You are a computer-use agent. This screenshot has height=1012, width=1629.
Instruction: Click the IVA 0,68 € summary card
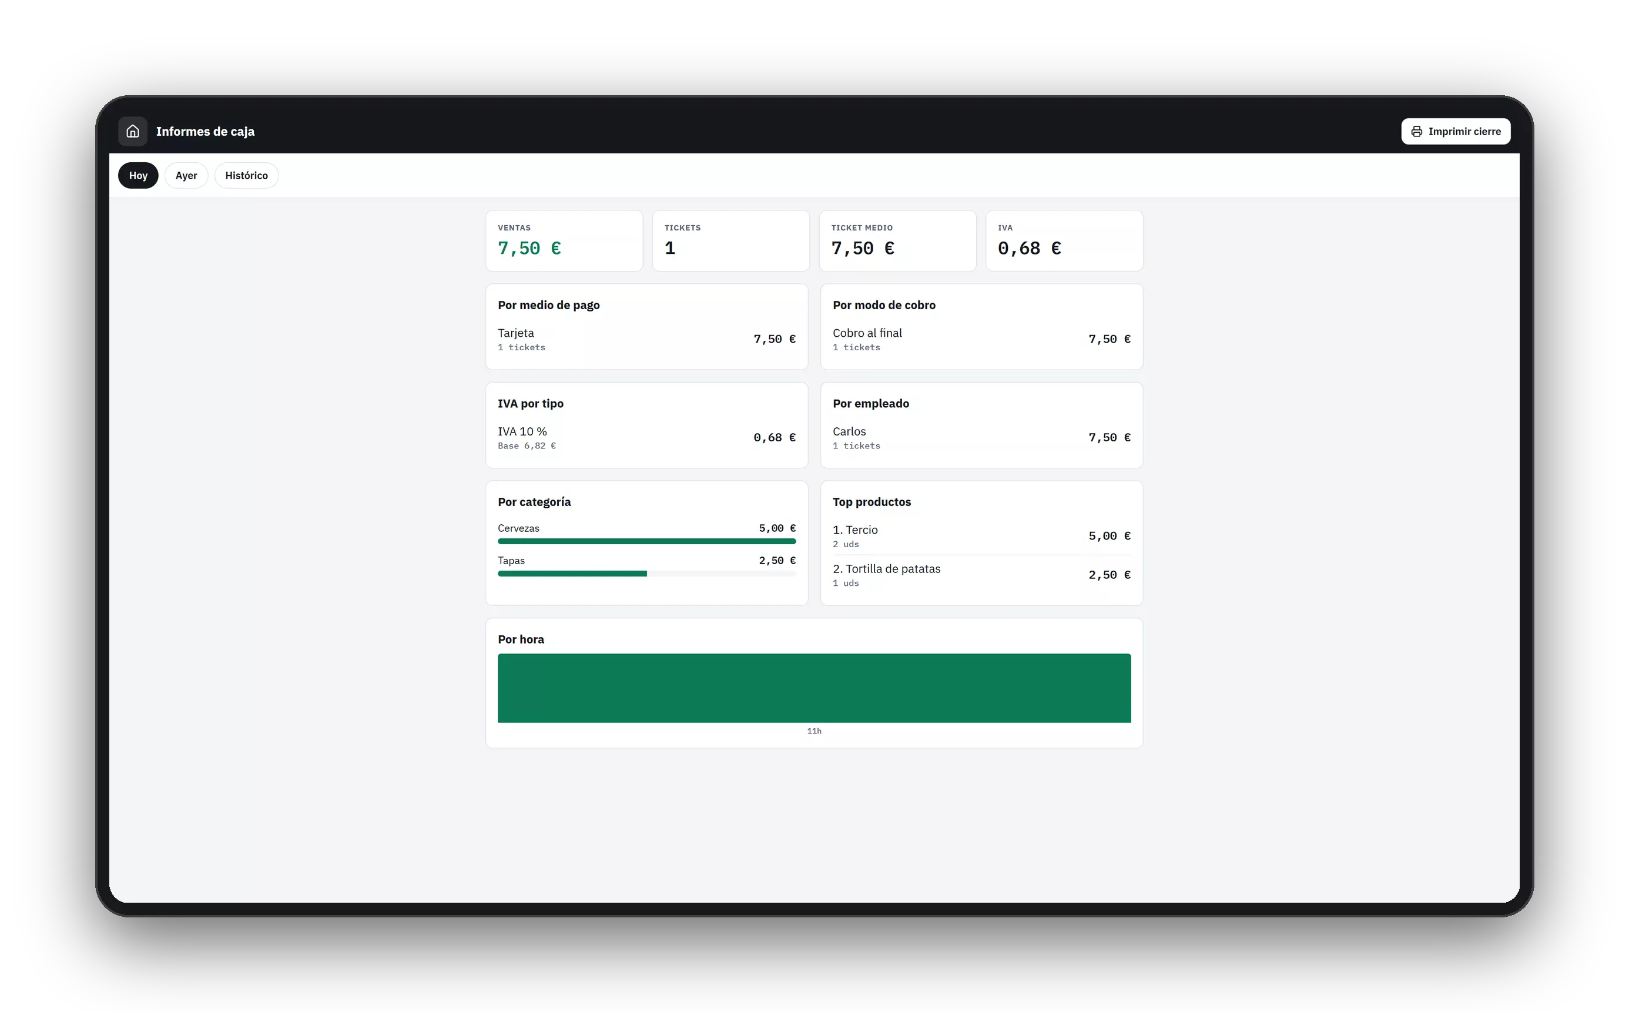tap(1064, 241)
